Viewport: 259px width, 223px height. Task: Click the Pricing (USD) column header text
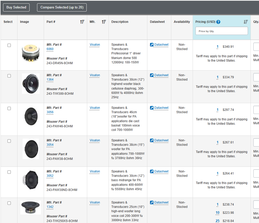205,22
